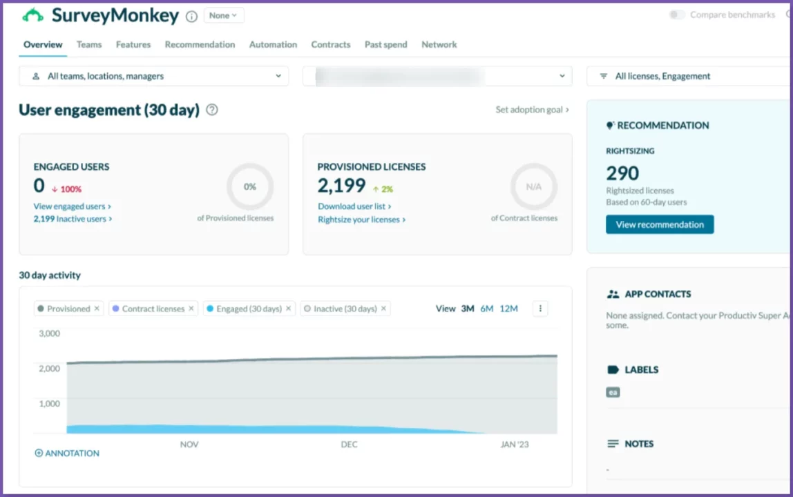
Task: Open the None dropdown near the app title
Action: pyautogui.click(x=223, y=14)
